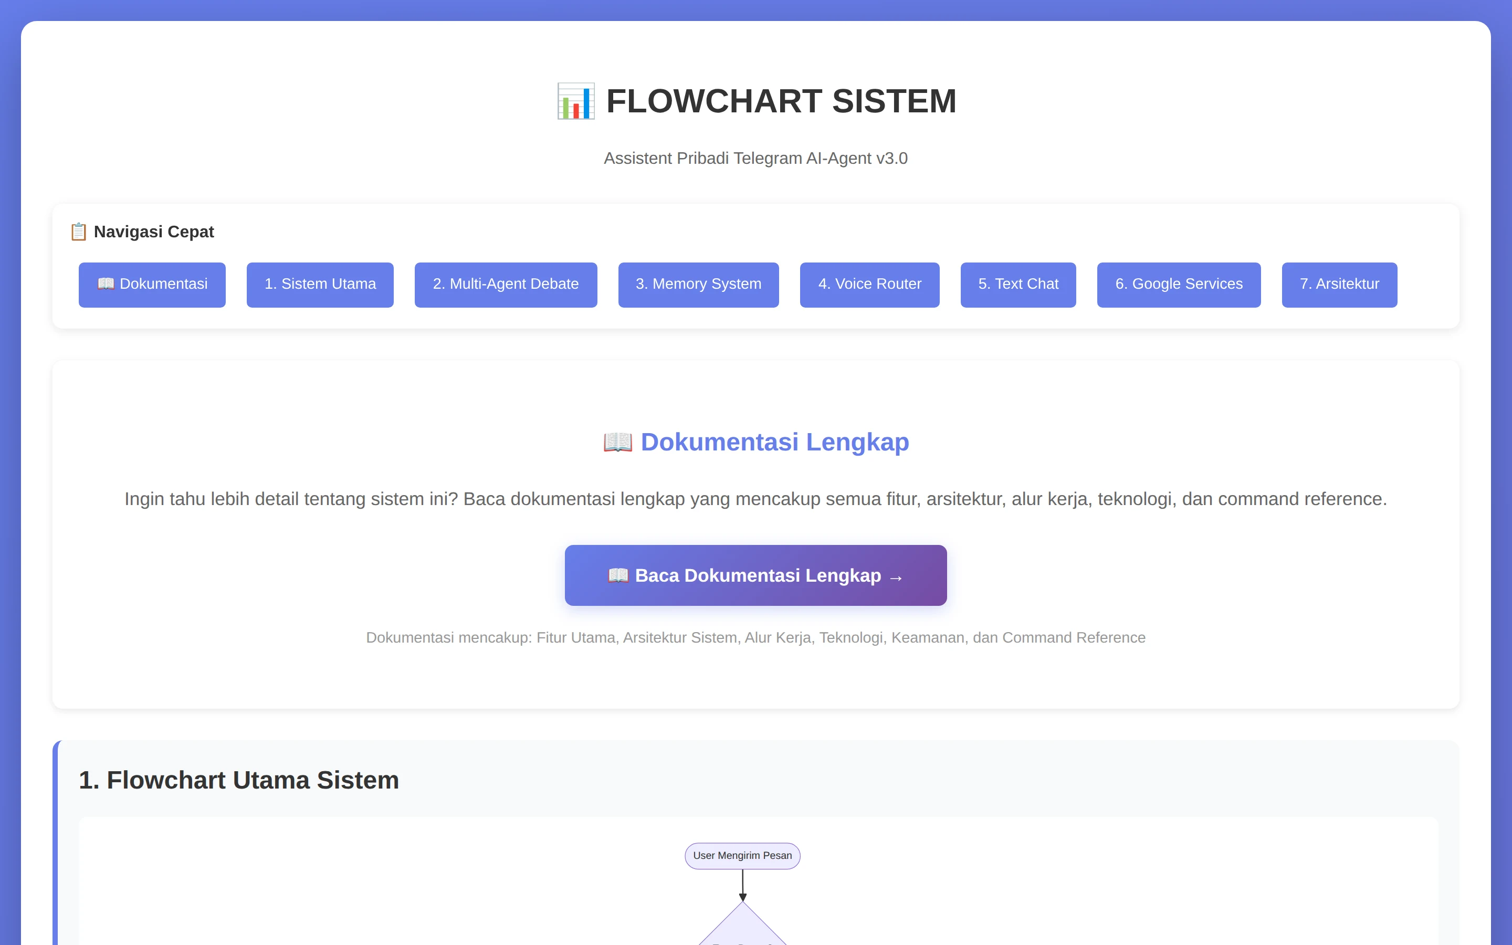1512x945 pixels.
Task: Click the User Mengirim Pesan flowchart node
Action: (742, 856)
